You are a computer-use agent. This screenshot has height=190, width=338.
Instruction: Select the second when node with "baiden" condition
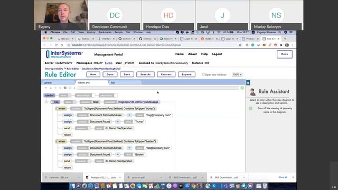[61, 141]
